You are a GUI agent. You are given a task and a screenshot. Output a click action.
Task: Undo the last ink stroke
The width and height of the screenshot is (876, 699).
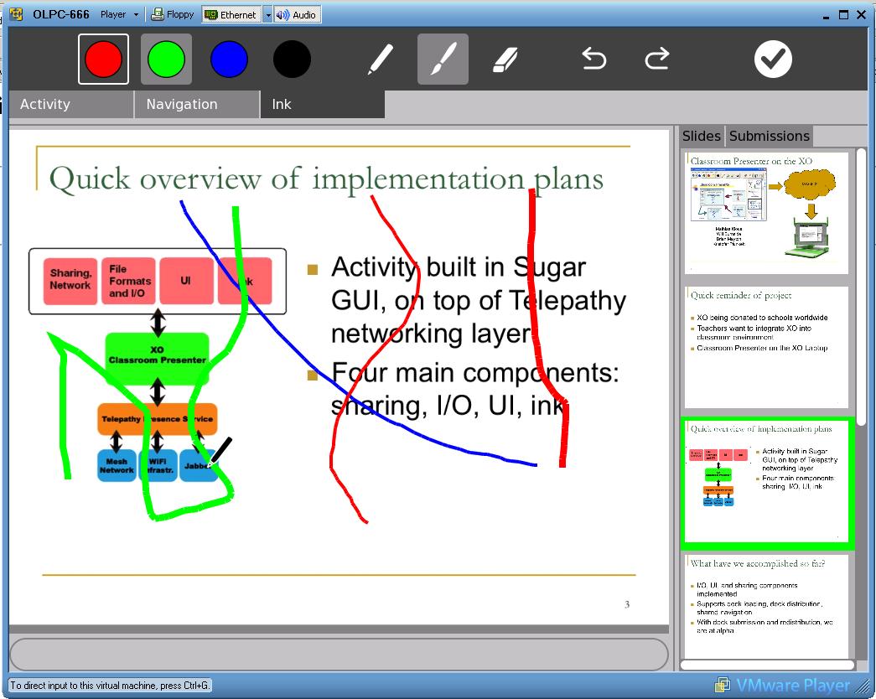[x=594, y=59]
